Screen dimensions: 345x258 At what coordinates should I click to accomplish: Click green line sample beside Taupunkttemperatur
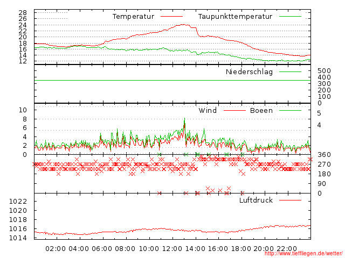point(290,17)
